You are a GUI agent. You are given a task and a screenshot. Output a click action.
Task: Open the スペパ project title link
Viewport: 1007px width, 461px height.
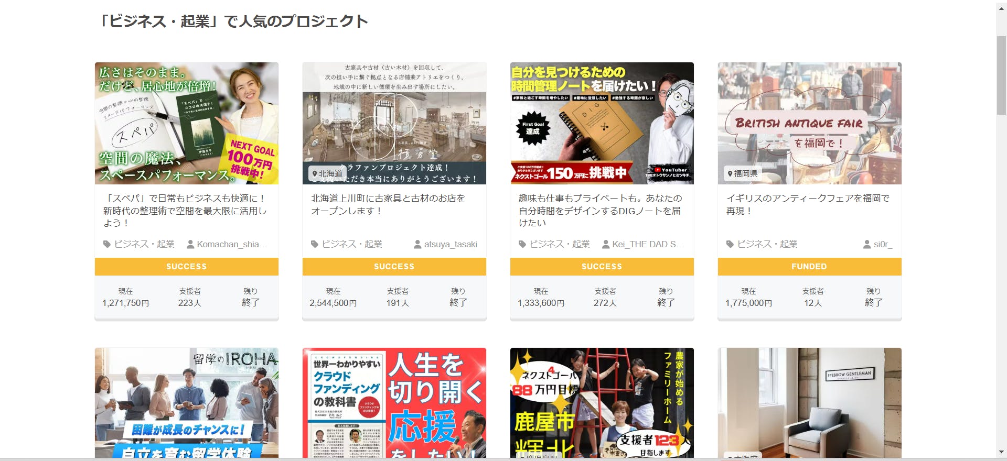pos(185,211)
